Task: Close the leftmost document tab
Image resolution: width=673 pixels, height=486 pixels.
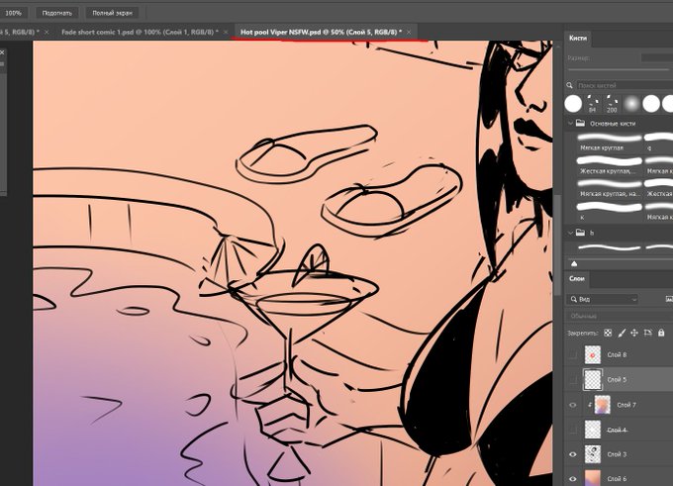Action: (47, 33)
